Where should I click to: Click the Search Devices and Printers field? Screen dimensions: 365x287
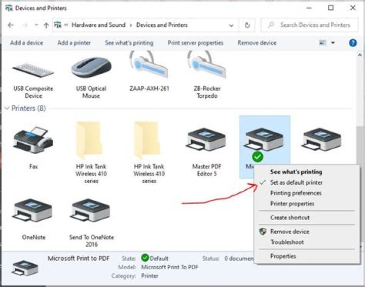[309, 25]
